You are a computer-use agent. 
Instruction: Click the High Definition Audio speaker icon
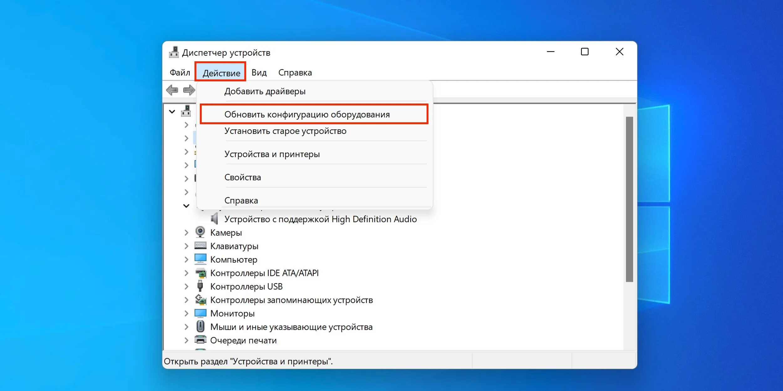[x=215, y=219]
